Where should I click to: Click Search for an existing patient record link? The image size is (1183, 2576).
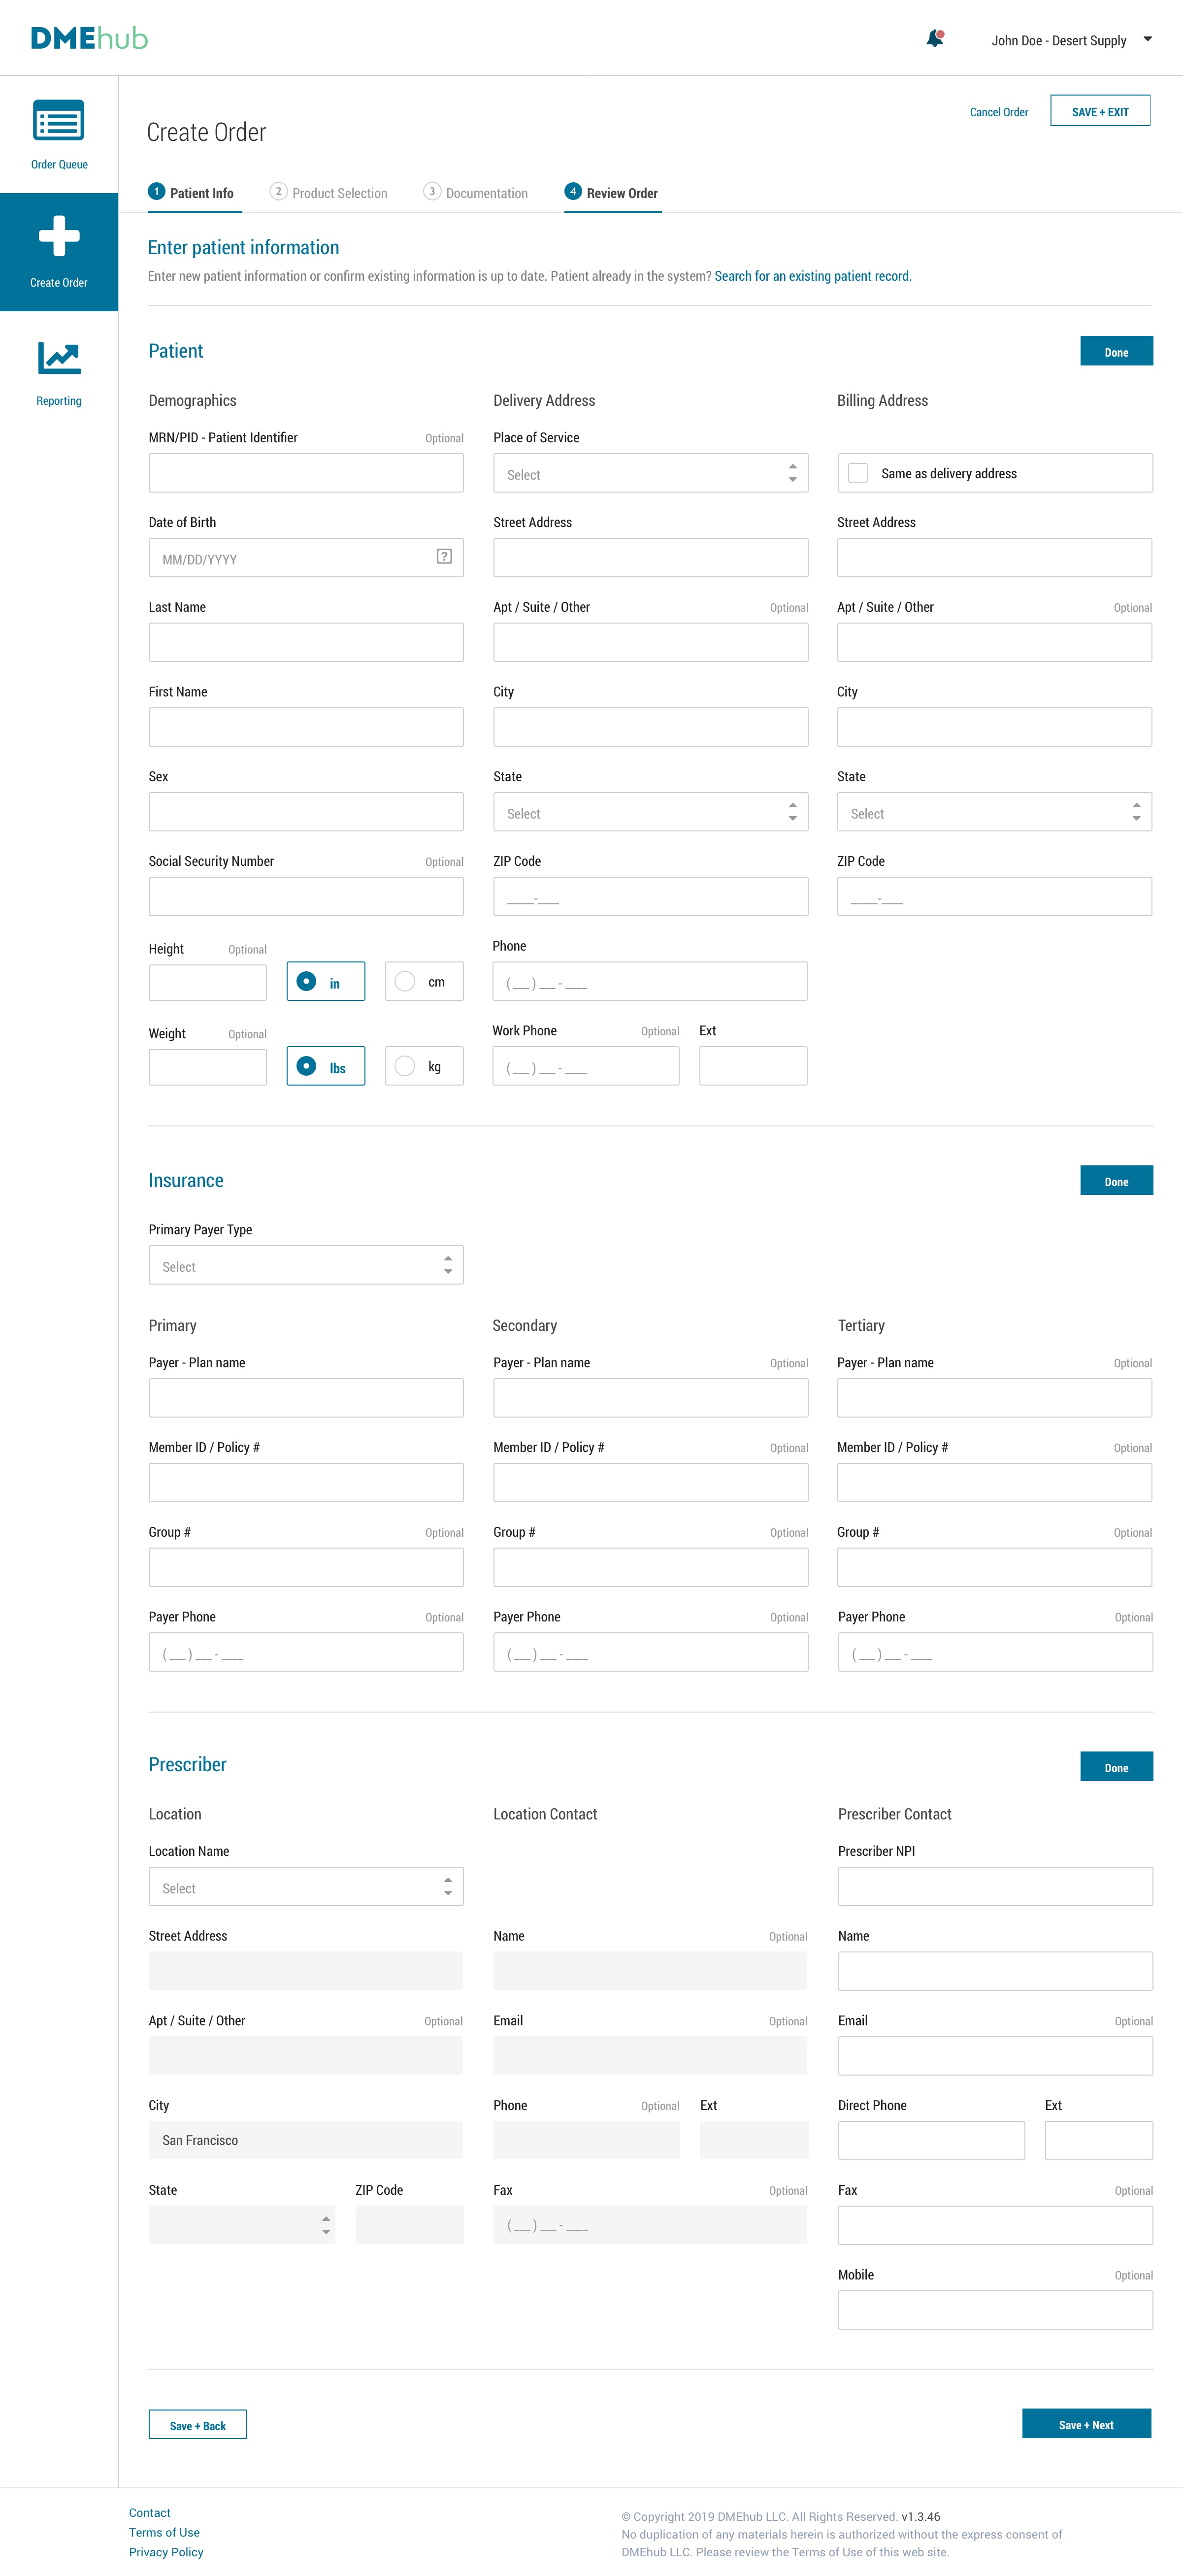[812, 276]
